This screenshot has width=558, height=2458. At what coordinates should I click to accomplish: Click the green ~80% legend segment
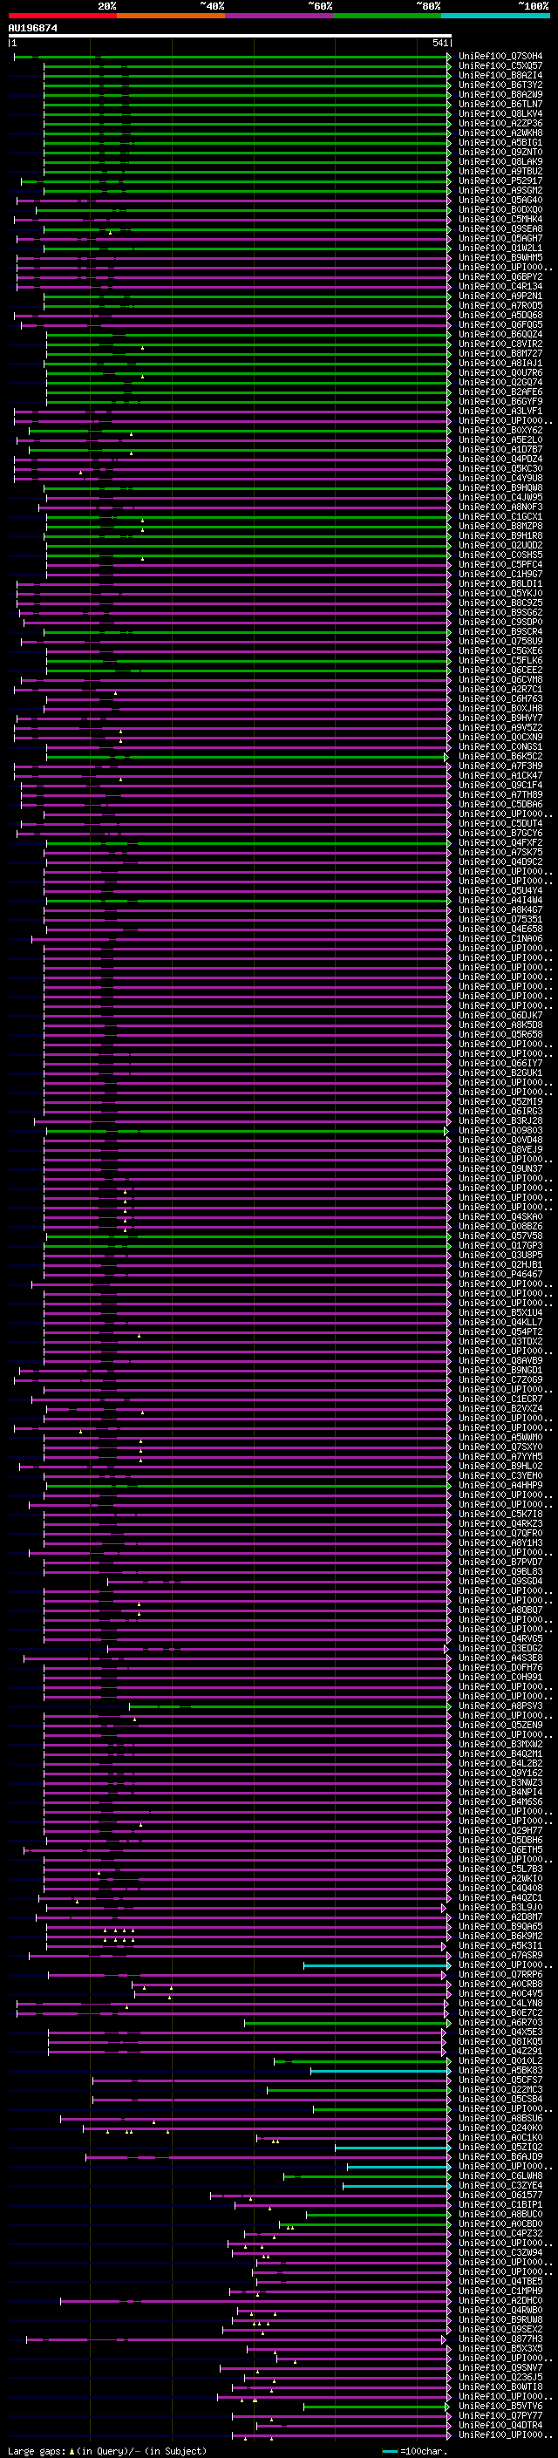coord(387,16)
